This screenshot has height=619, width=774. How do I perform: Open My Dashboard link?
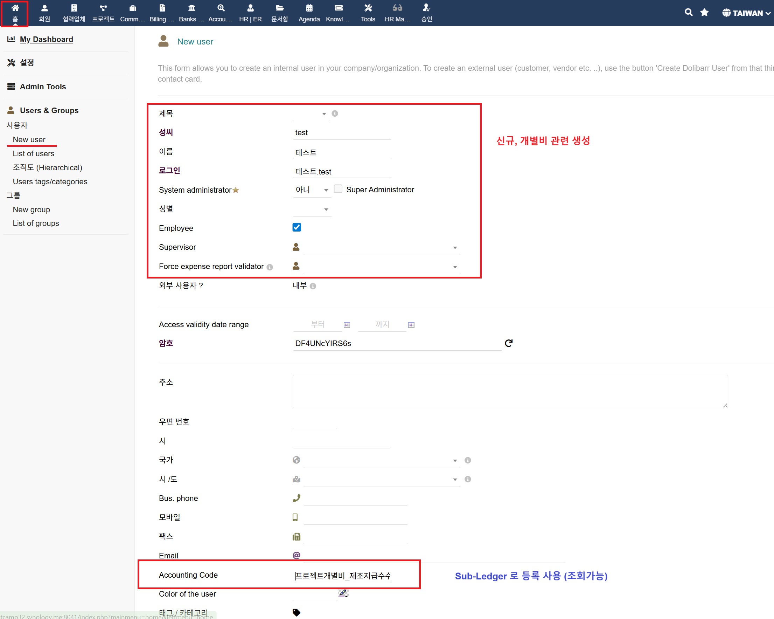(x=46, y=39)
